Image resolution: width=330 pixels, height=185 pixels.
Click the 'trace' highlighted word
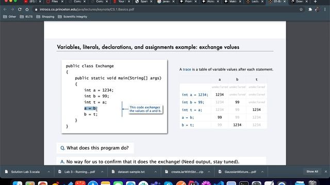(x=187, y=69)
